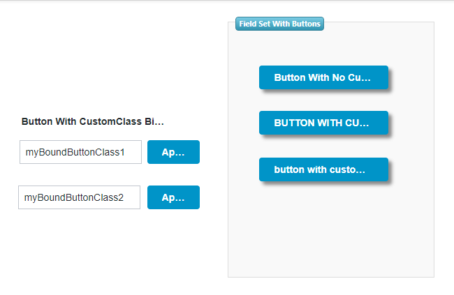
Task: Click empty area inside the field set panel
Action: pyautogui.click(x=330, y=230)
